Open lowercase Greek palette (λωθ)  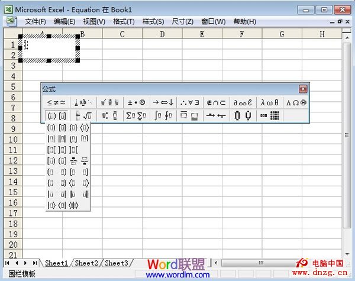tap(269, 102)
